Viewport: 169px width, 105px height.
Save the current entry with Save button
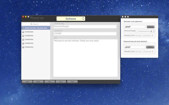(x=61, y=82)
